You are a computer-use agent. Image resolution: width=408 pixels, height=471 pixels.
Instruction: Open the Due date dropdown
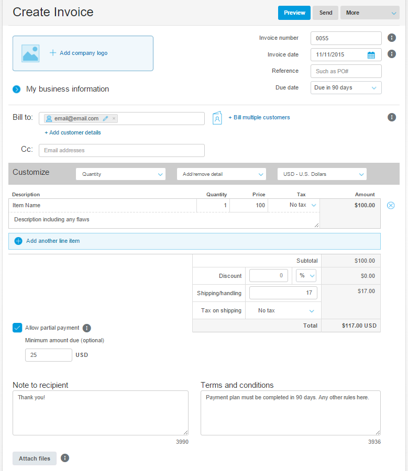click(346, 88)
